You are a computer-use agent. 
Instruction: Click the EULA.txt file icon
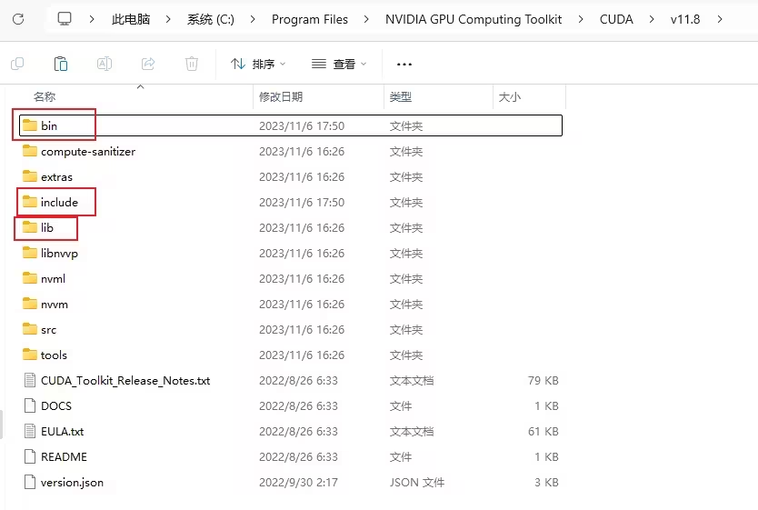30,431
